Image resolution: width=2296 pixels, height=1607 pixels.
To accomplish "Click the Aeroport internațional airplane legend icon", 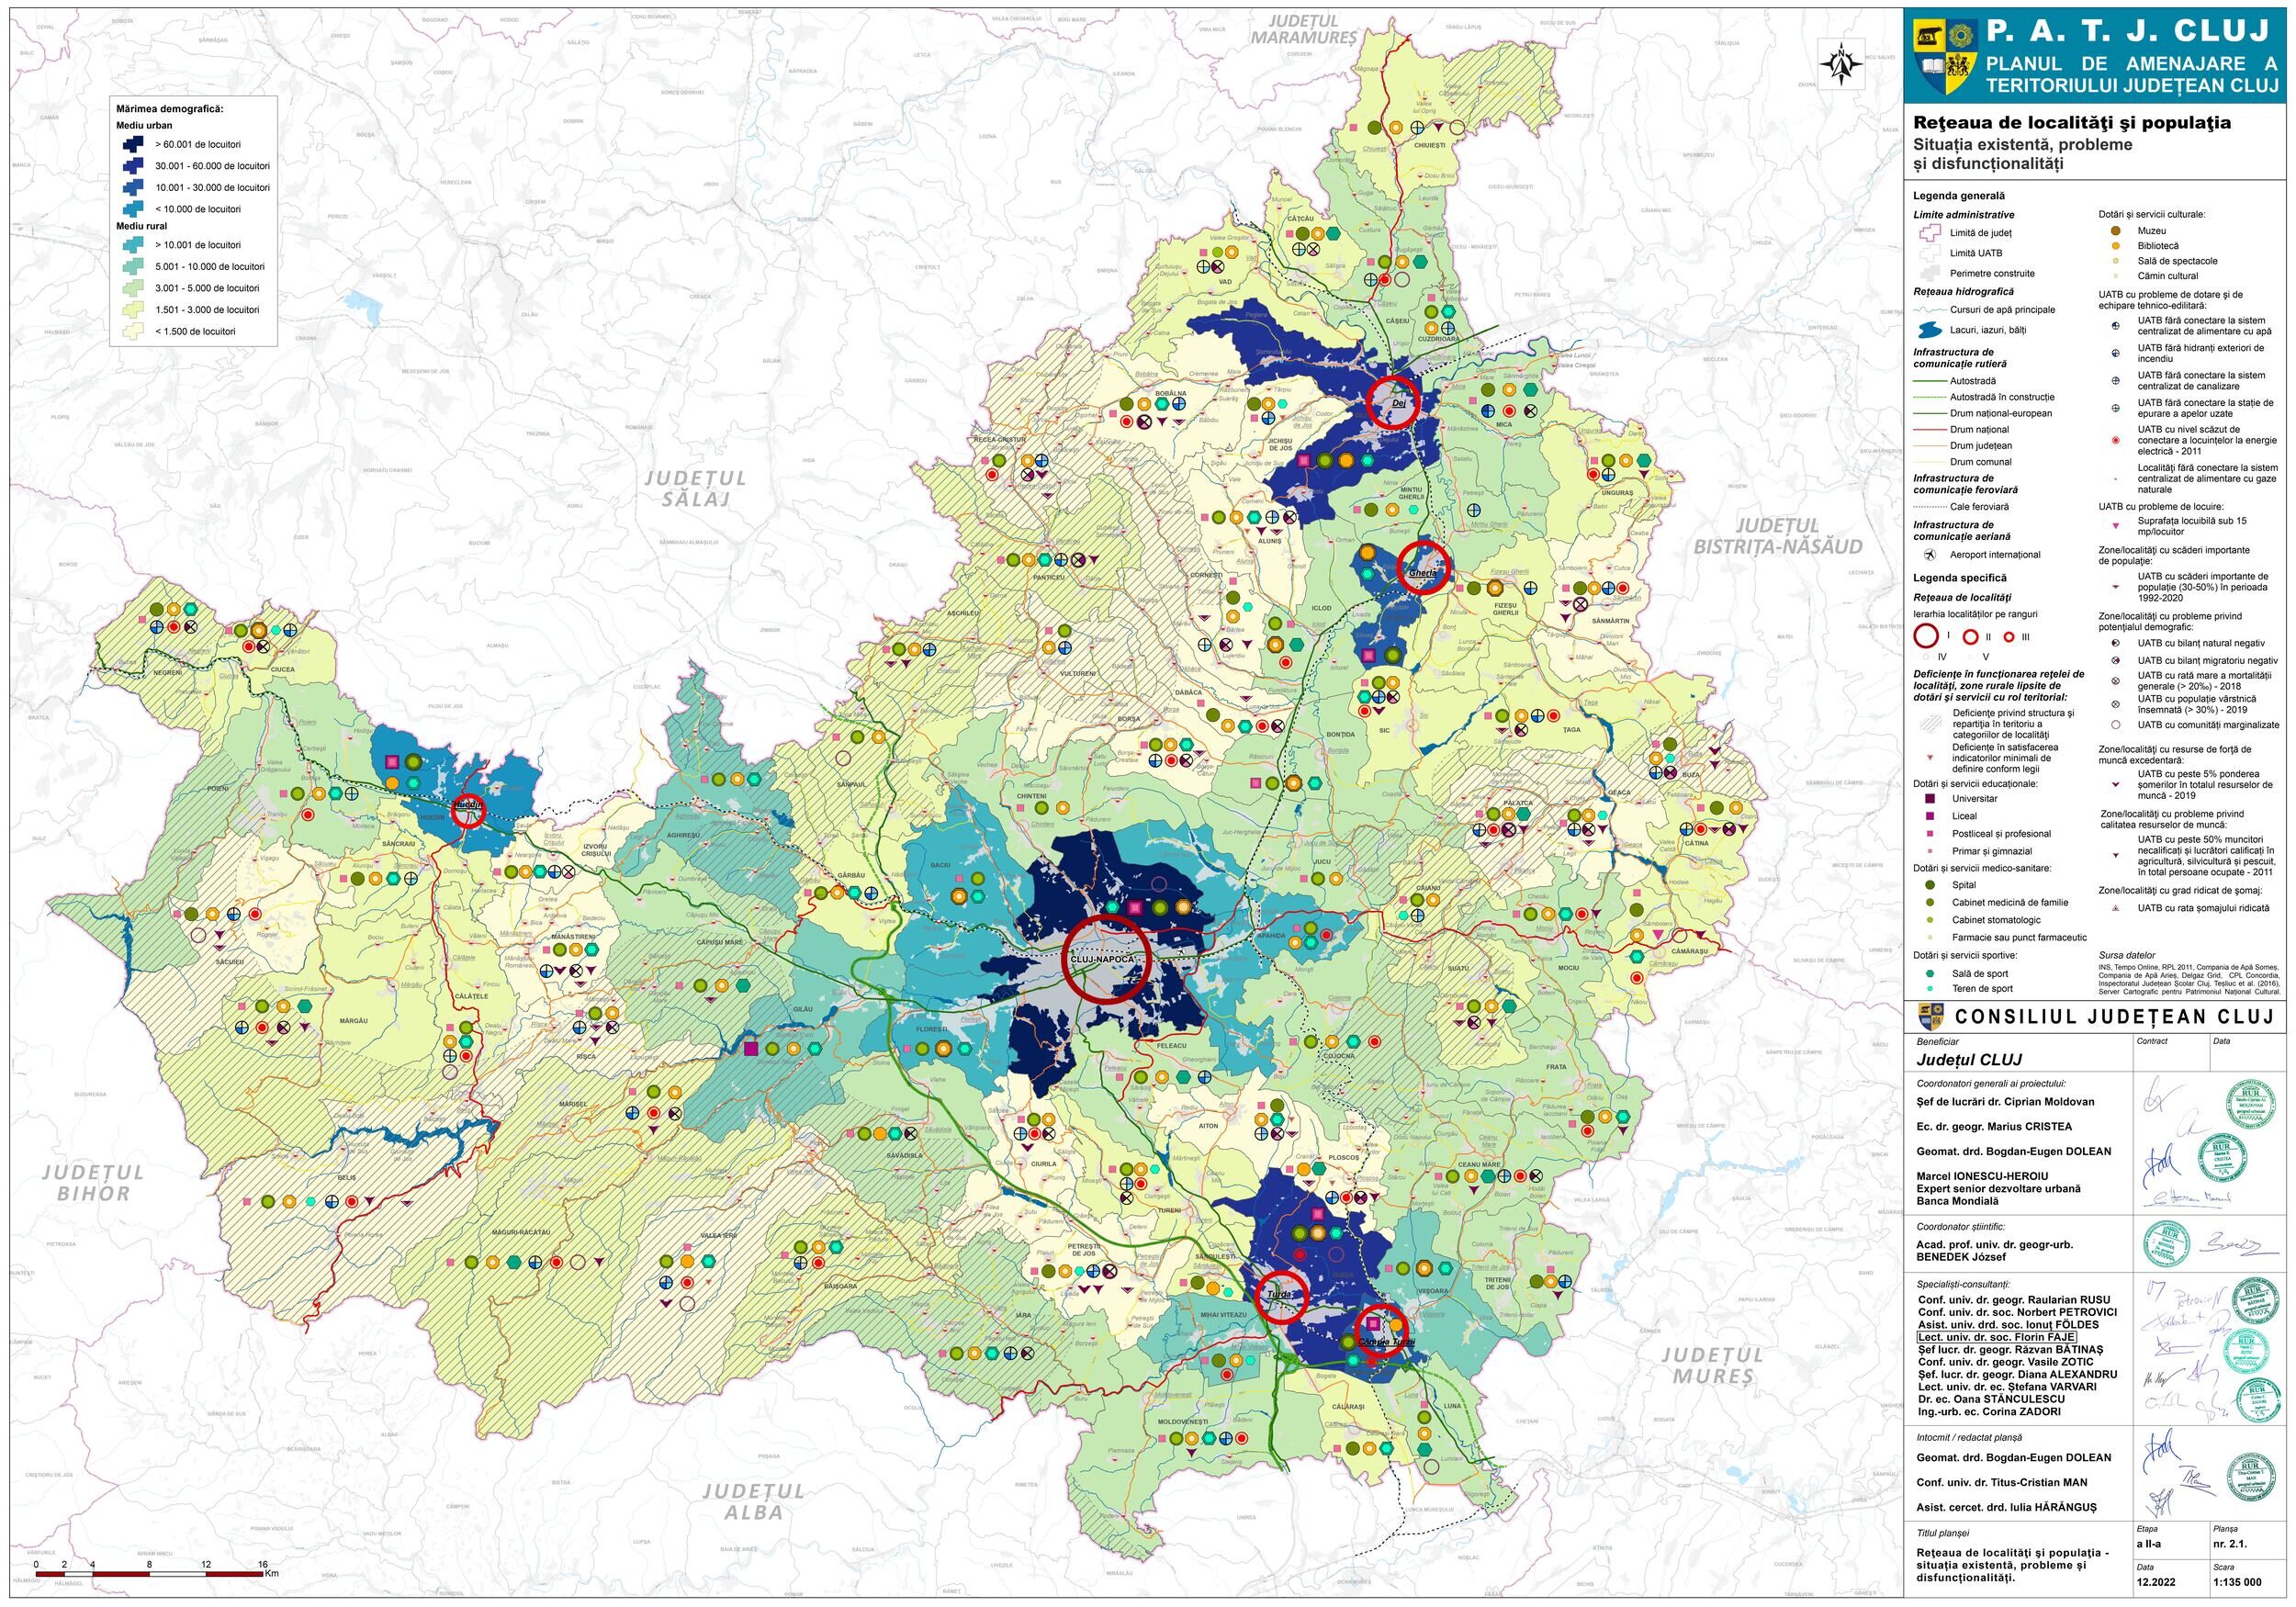I will [1930, 554].
